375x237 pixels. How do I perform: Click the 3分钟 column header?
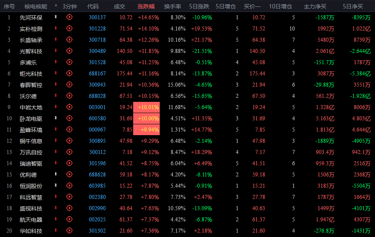[70, 6]
